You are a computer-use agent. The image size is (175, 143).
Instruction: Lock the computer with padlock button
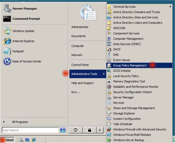[x=90, y=130]
